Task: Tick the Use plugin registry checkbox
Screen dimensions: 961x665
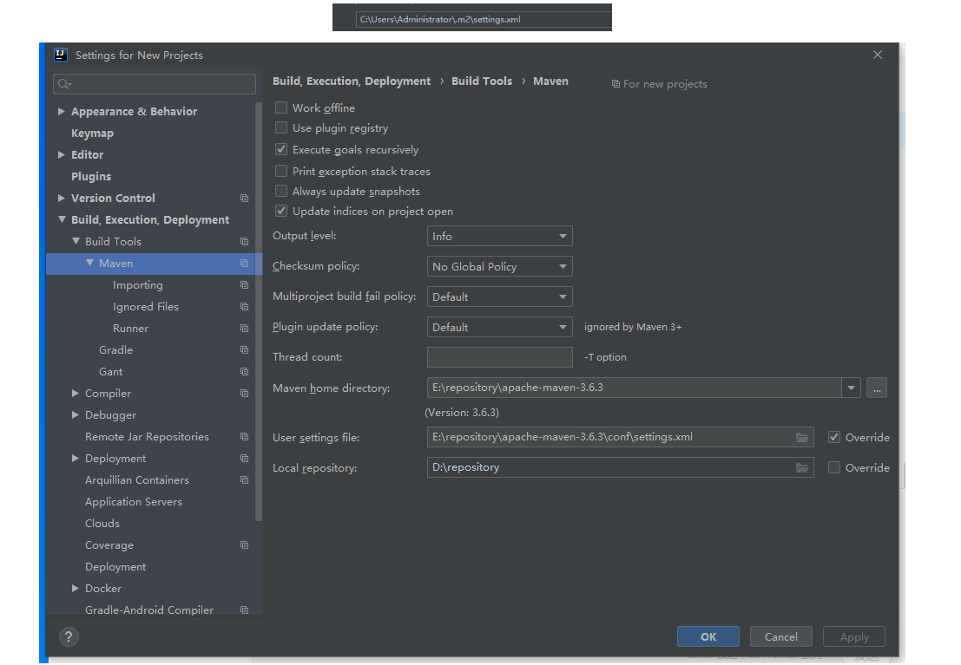Action: [281, 127]
